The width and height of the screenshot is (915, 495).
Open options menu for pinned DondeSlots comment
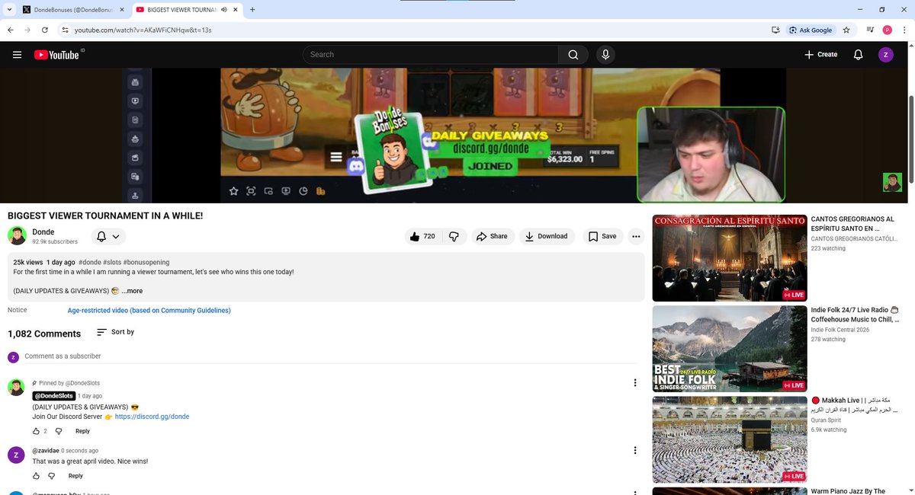click(x=635, y=383)
